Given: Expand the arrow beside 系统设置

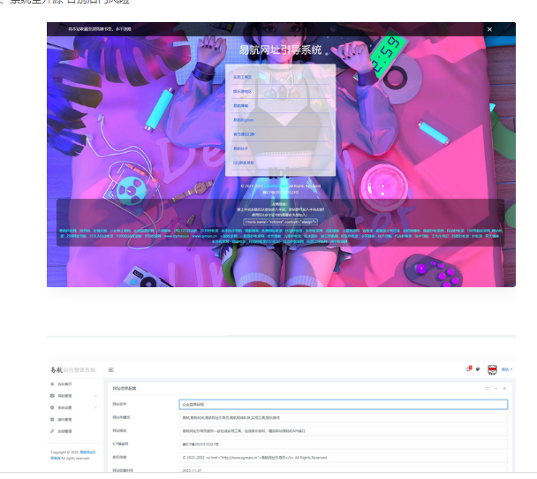Looking at the screenshot, I should (x=95, y=407).
